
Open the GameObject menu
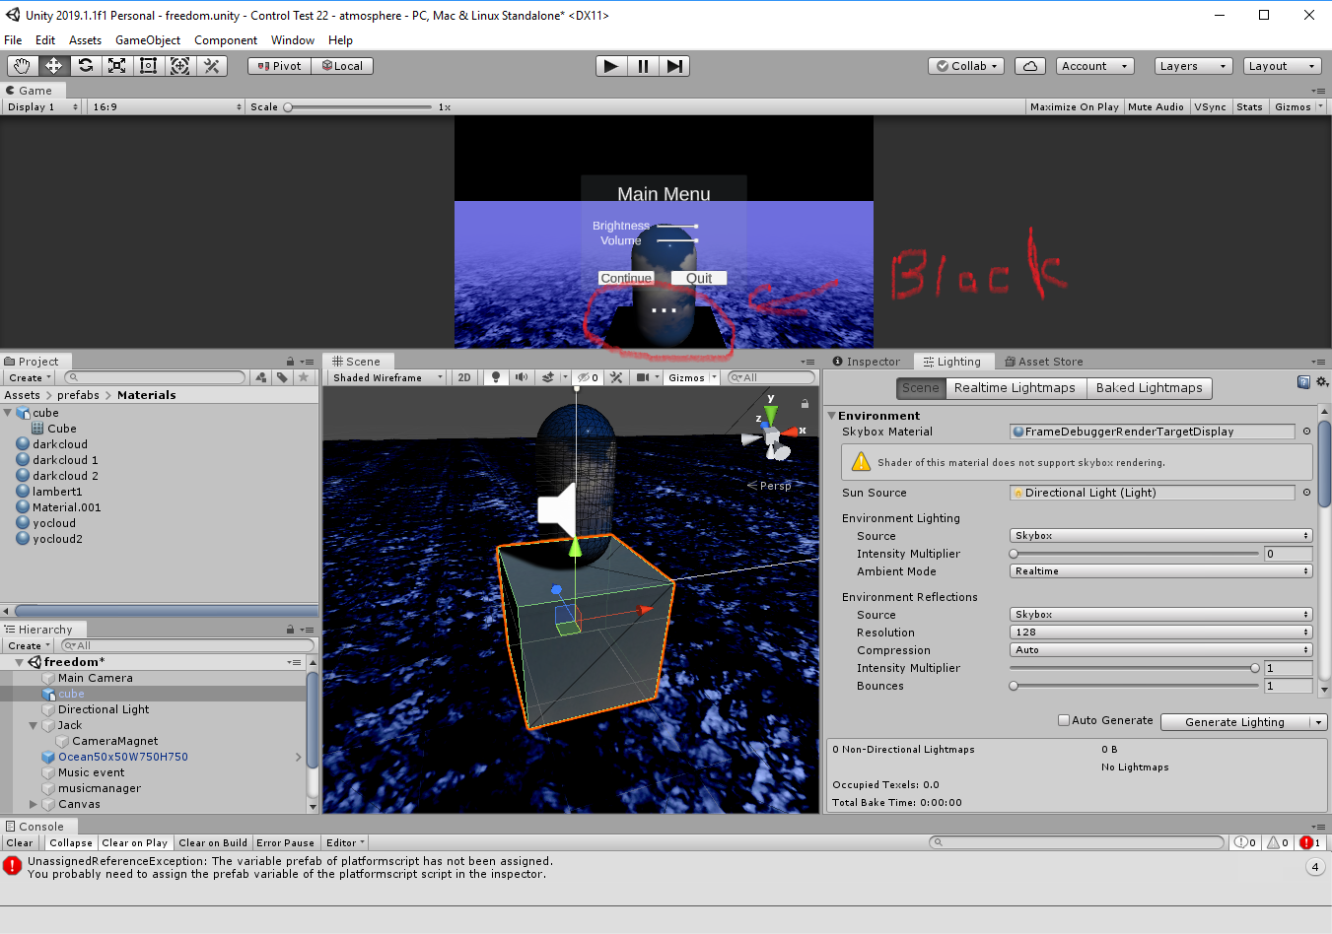click(148, 40)
